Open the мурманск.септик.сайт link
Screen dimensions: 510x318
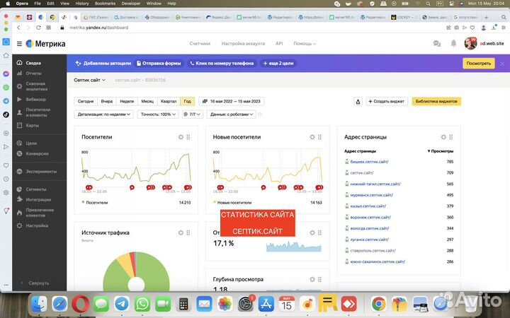tap(371, 195)
